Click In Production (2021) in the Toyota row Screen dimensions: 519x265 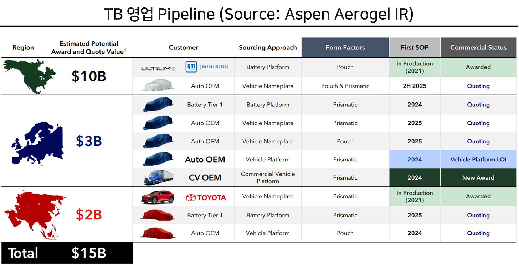tap(415, 196)
